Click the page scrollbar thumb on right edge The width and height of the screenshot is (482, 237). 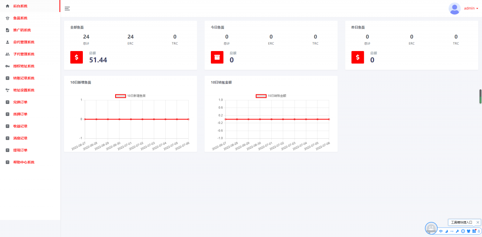480,97
